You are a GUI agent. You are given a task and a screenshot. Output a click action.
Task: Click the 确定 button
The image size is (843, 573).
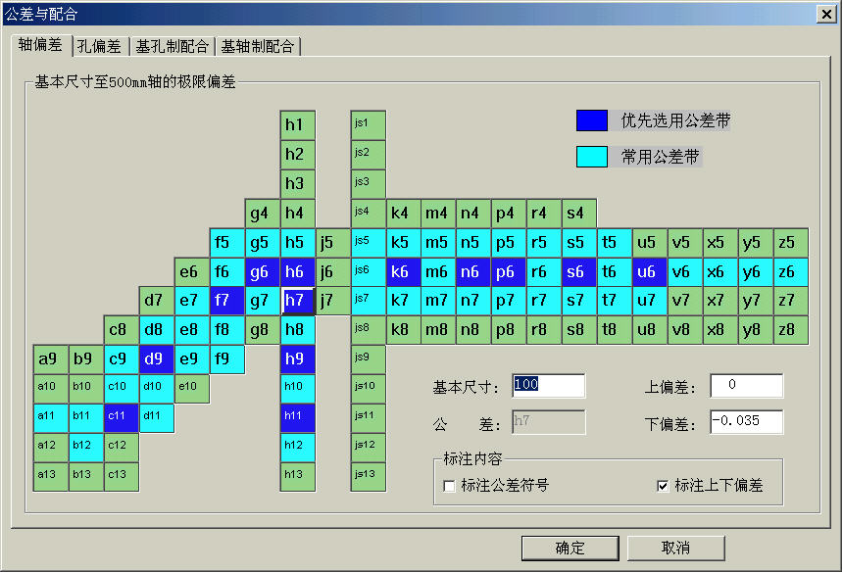(570, 548)
